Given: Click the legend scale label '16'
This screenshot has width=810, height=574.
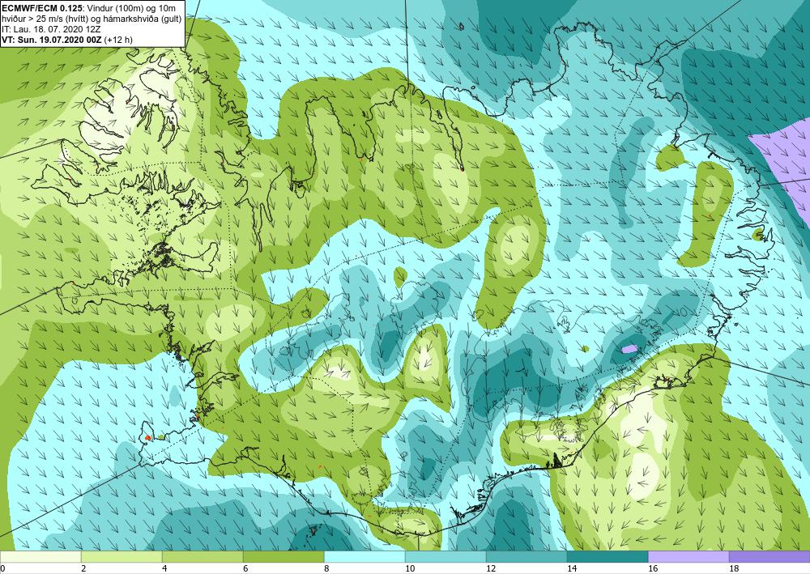Looking at the screenshot, I should [x=653, y=568].
